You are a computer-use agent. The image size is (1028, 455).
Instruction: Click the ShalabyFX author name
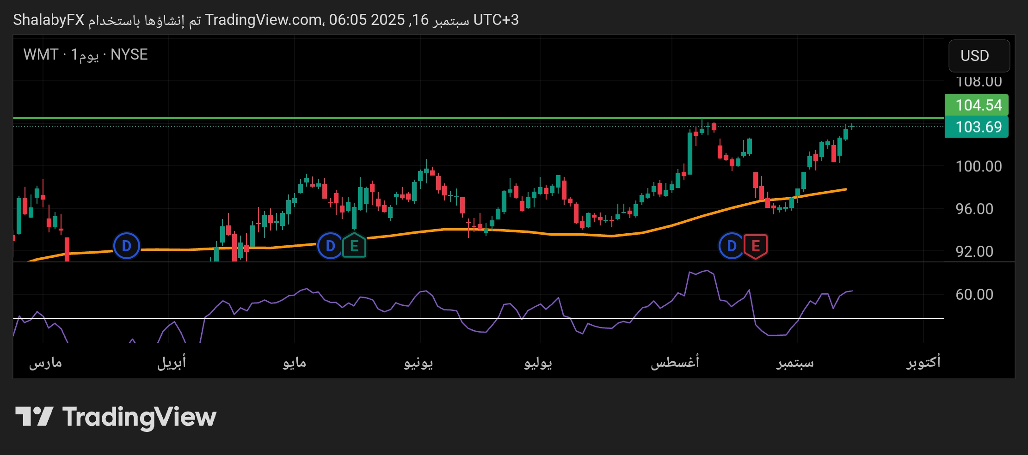49,20
